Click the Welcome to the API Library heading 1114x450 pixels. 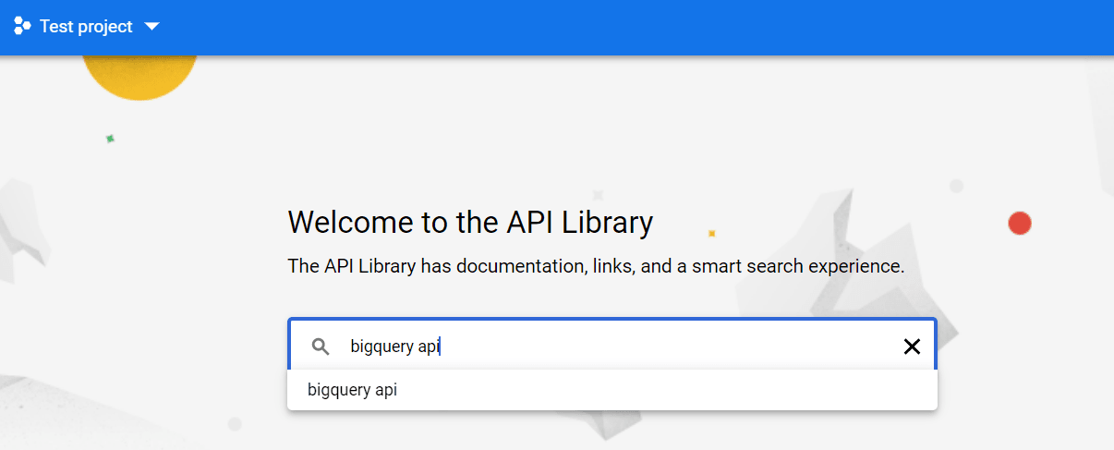(x=470, y=223)
